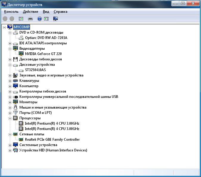Click the Процессоры chip icon
Image resolution: width=201 pixels, height=177 pixels.
[x=15, y=118]
